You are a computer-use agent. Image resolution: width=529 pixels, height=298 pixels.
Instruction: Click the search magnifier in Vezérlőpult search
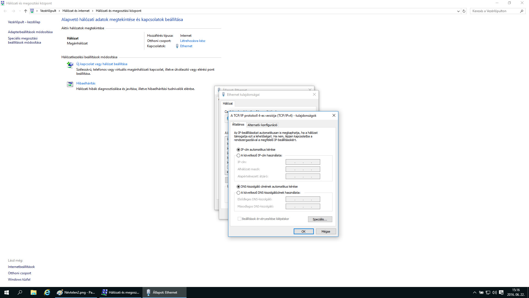tap(522, 11)
